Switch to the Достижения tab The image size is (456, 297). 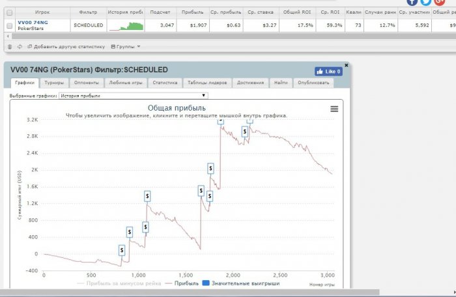[x=250, y=83]
